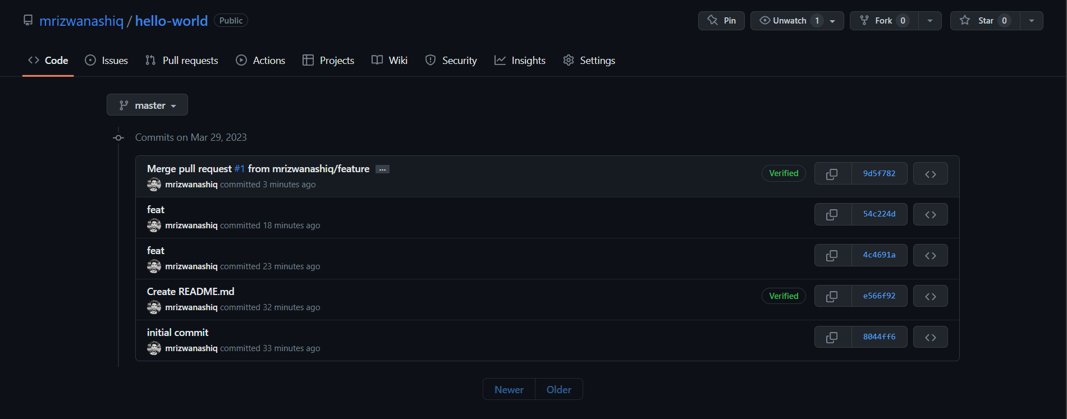The width and height of the screenshot is (1067, 419).
Task: Show Verified details for Merge pull request commit
Action: click(784, 173)
